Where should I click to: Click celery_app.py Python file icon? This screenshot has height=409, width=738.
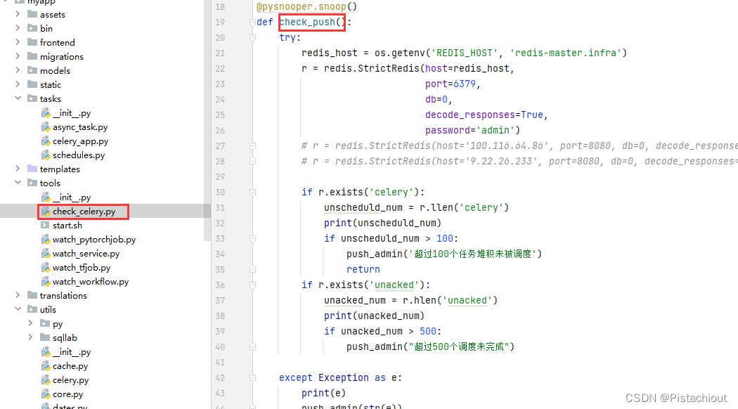tap(46, 141)
